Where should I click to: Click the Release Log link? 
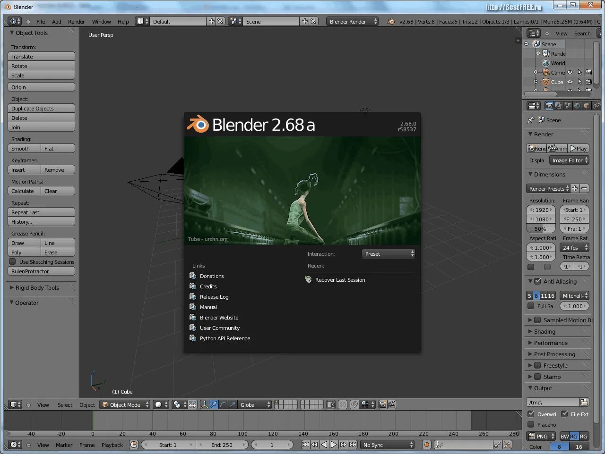(x=214, y=297)
